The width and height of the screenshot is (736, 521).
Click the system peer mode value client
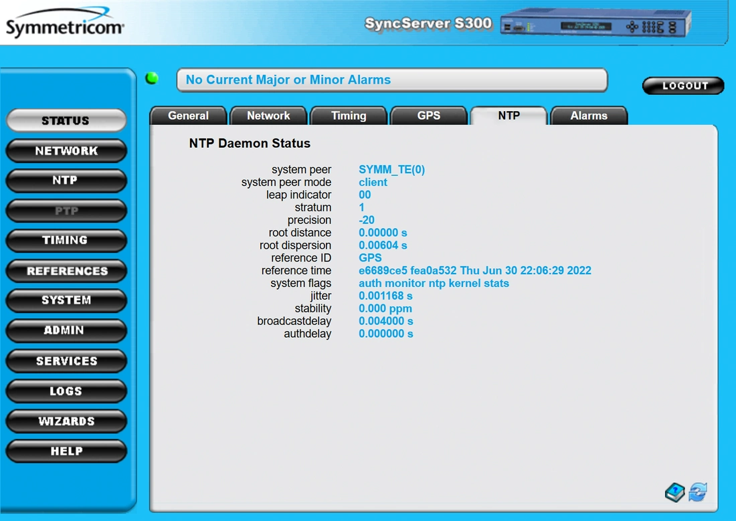(x=373, y=182)
